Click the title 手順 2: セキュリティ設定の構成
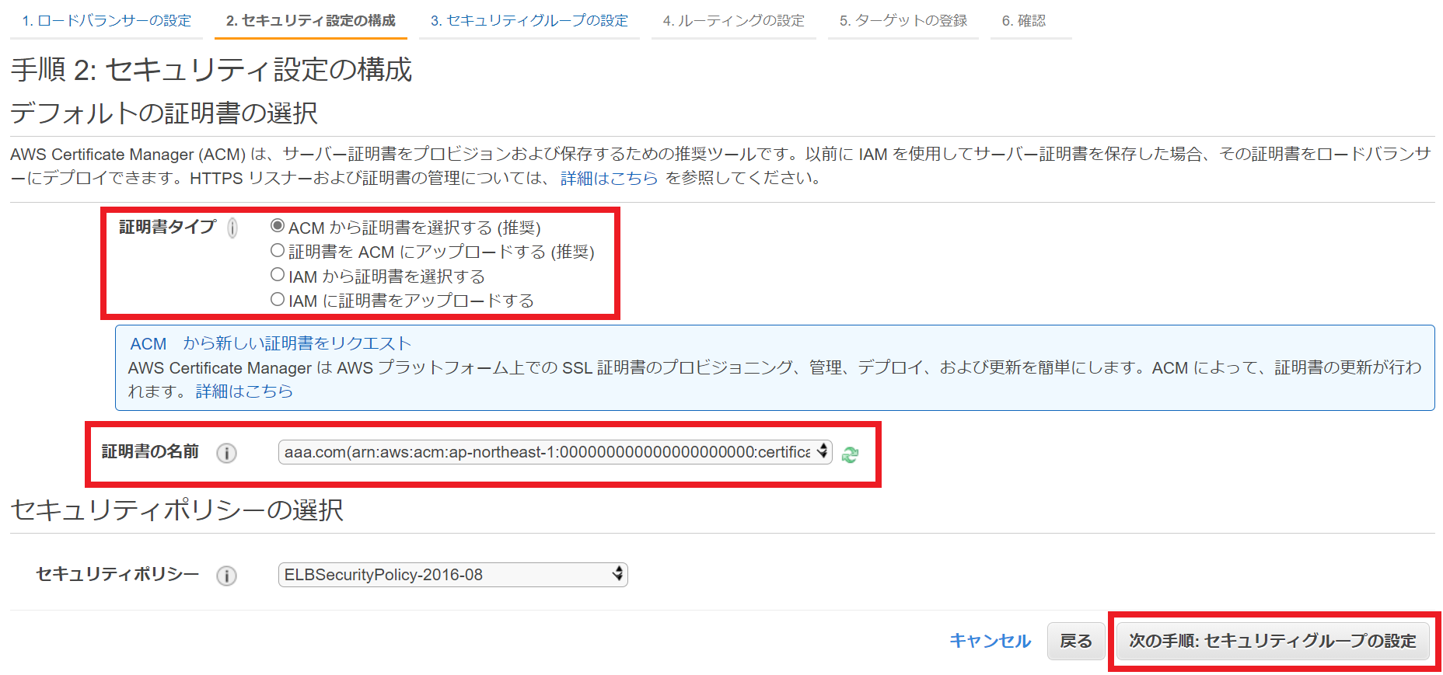This screenshot has width=1443, height=675. (211, 70)
